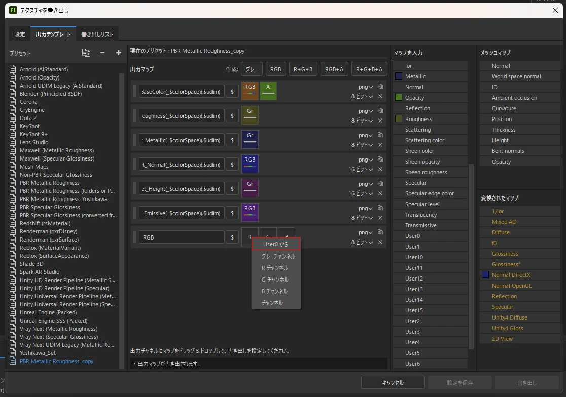Switch to the 設定 tab
Screen dimensions: 566x397
coord(20,34)
